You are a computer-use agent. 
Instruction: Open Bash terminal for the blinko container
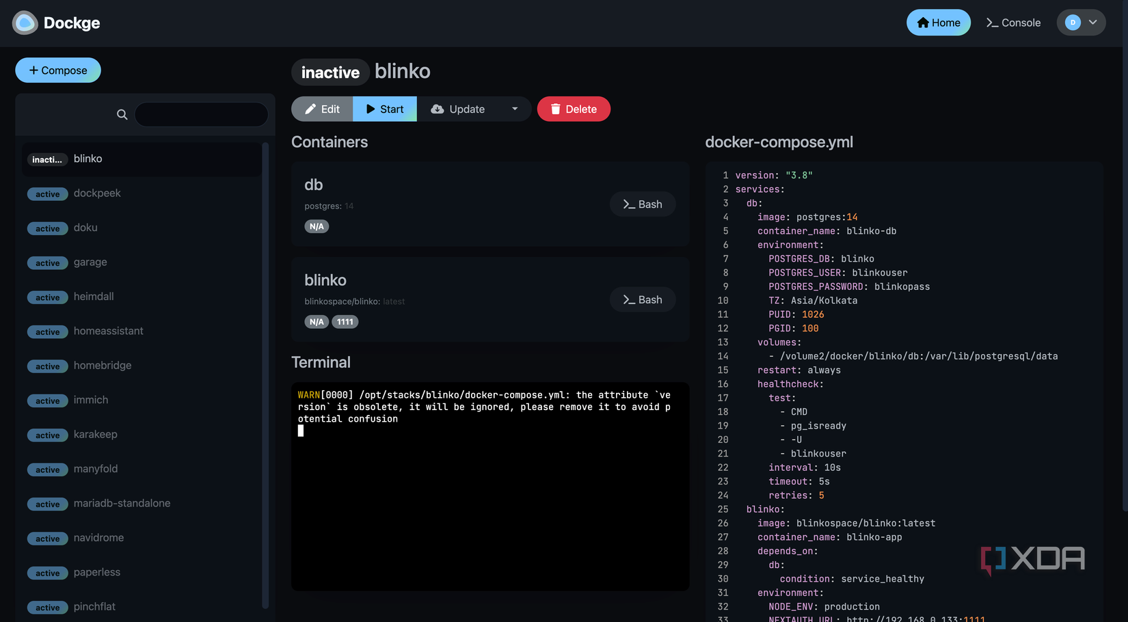point(643,299)
